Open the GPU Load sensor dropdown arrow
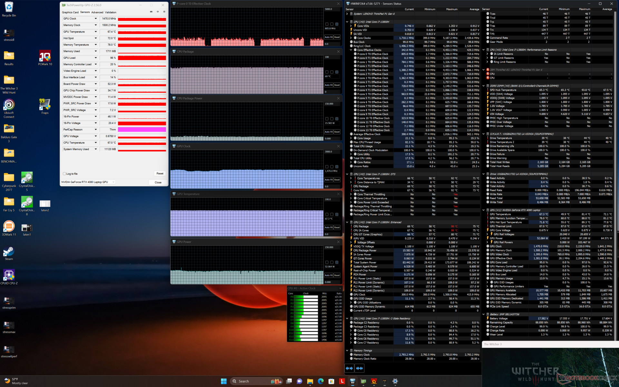The width and height of the screenshot is (619, 387). point(96,58)
